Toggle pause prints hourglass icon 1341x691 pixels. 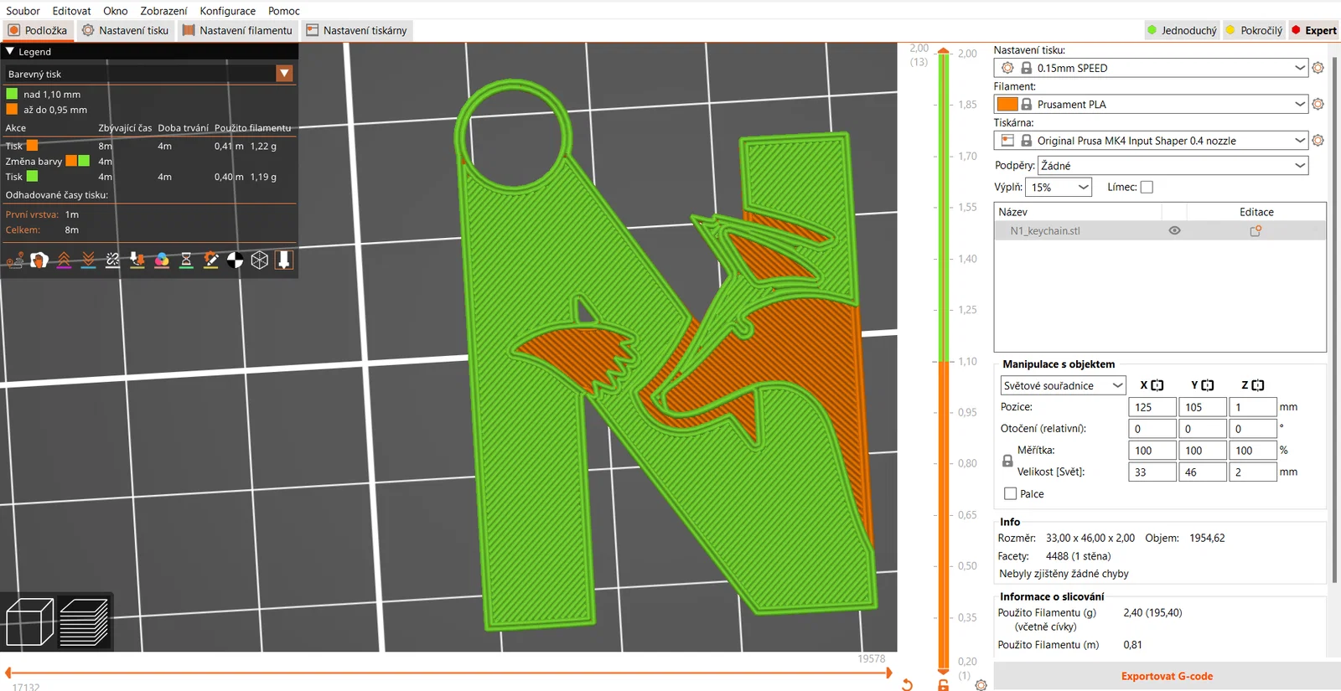pos(186,260)
